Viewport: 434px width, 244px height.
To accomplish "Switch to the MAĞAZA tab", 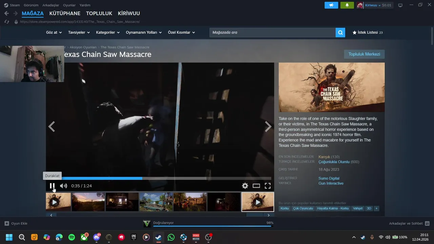I will point(33,14).
